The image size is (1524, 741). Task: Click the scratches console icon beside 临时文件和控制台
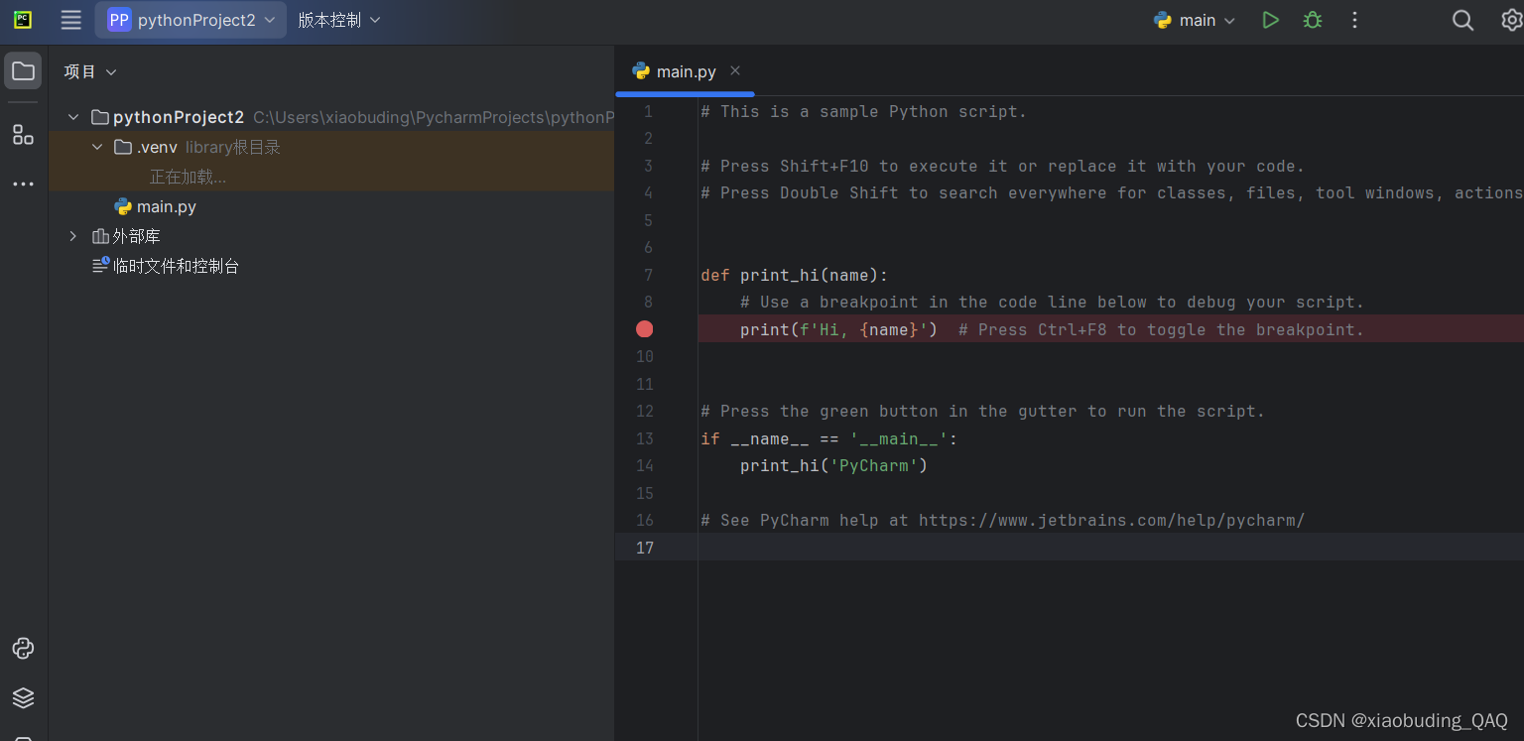[x=100, y=266]
